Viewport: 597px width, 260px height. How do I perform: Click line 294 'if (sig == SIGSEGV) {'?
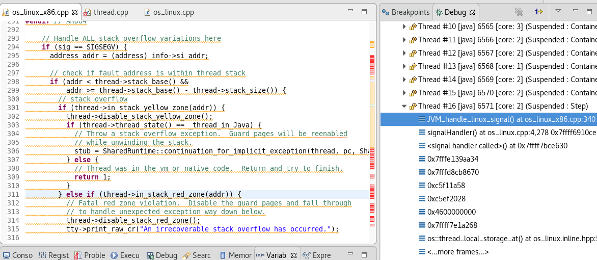click(85, 47)
